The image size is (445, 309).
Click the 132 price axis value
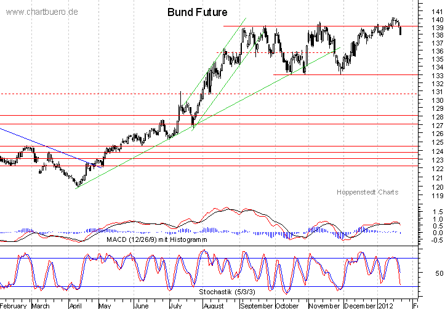[x=437, y=84]
